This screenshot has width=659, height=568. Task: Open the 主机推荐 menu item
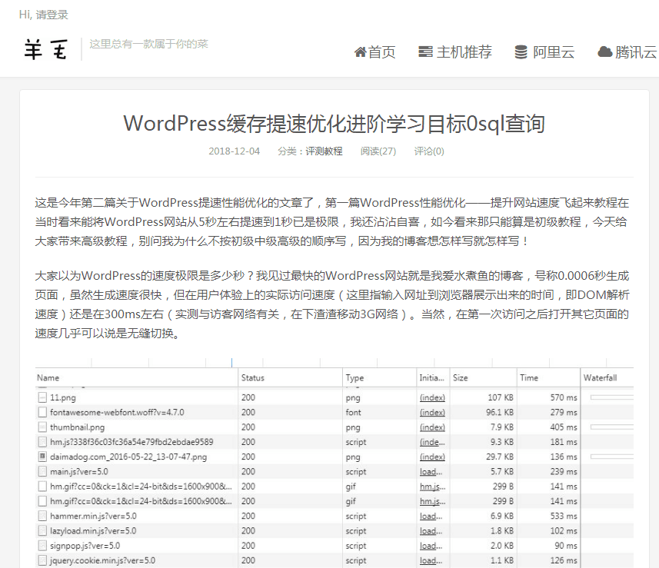(x=455, y=52)
